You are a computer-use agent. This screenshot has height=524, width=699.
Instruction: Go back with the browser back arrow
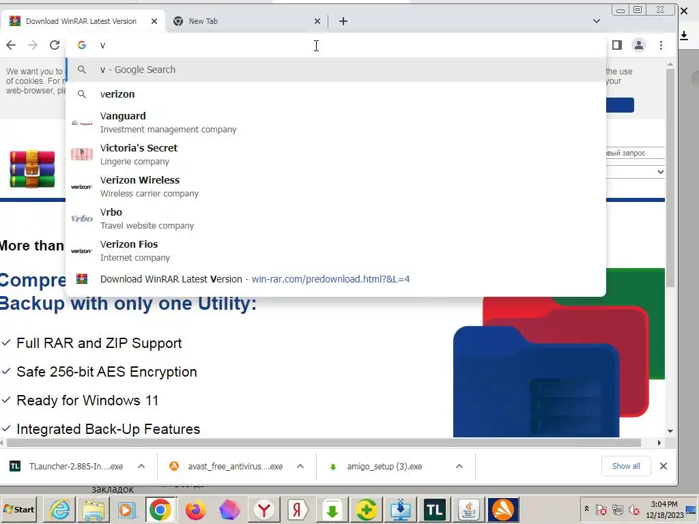(x=11, y=45)
